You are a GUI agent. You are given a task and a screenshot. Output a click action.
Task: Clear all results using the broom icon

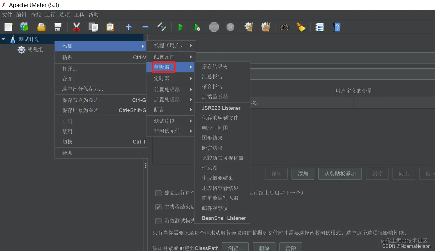(301, 27)
